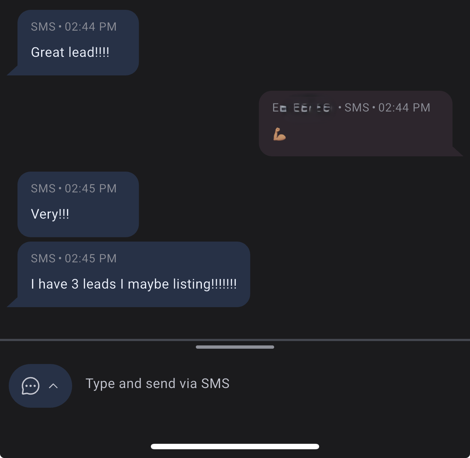Viewport: 470px width, 458px height.
Task: Click empty chat area right of 'Very!!!' bubble
Action: (x=291, y=204)
